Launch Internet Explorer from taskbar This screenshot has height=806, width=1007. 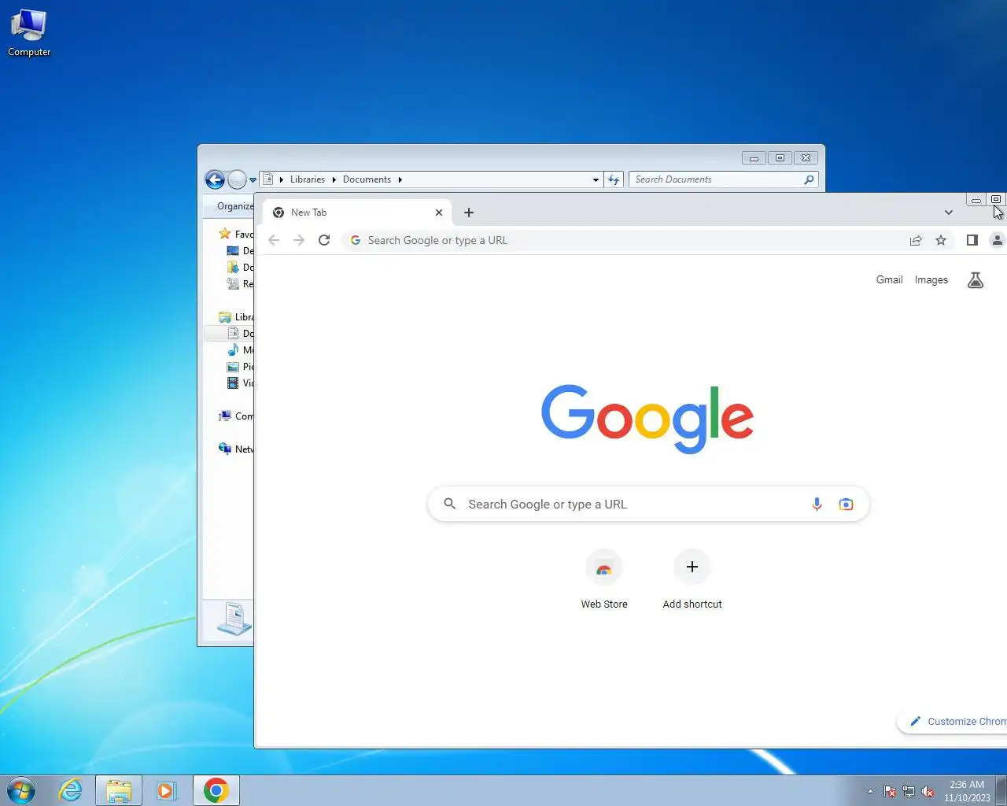(71, 790)
